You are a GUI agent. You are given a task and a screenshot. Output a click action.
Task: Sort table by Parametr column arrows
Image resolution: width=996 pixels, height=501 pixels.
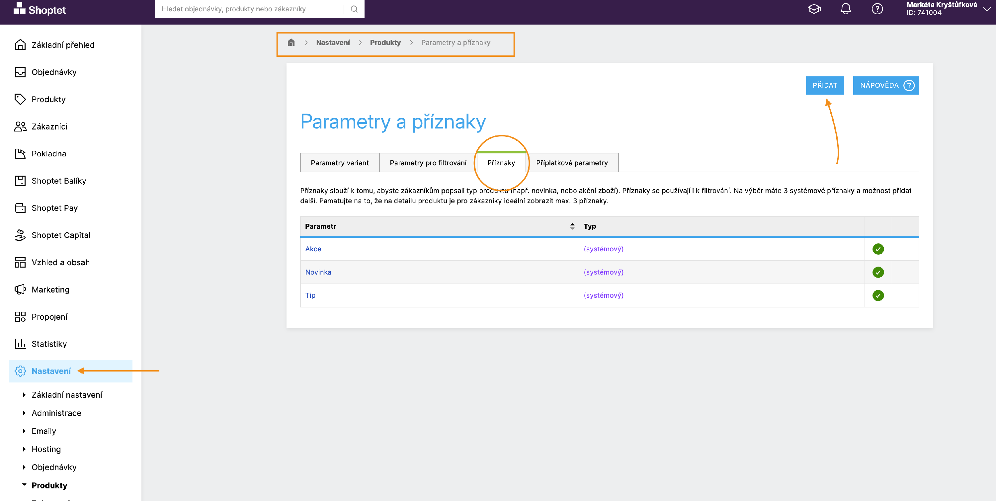pos(572,226)
